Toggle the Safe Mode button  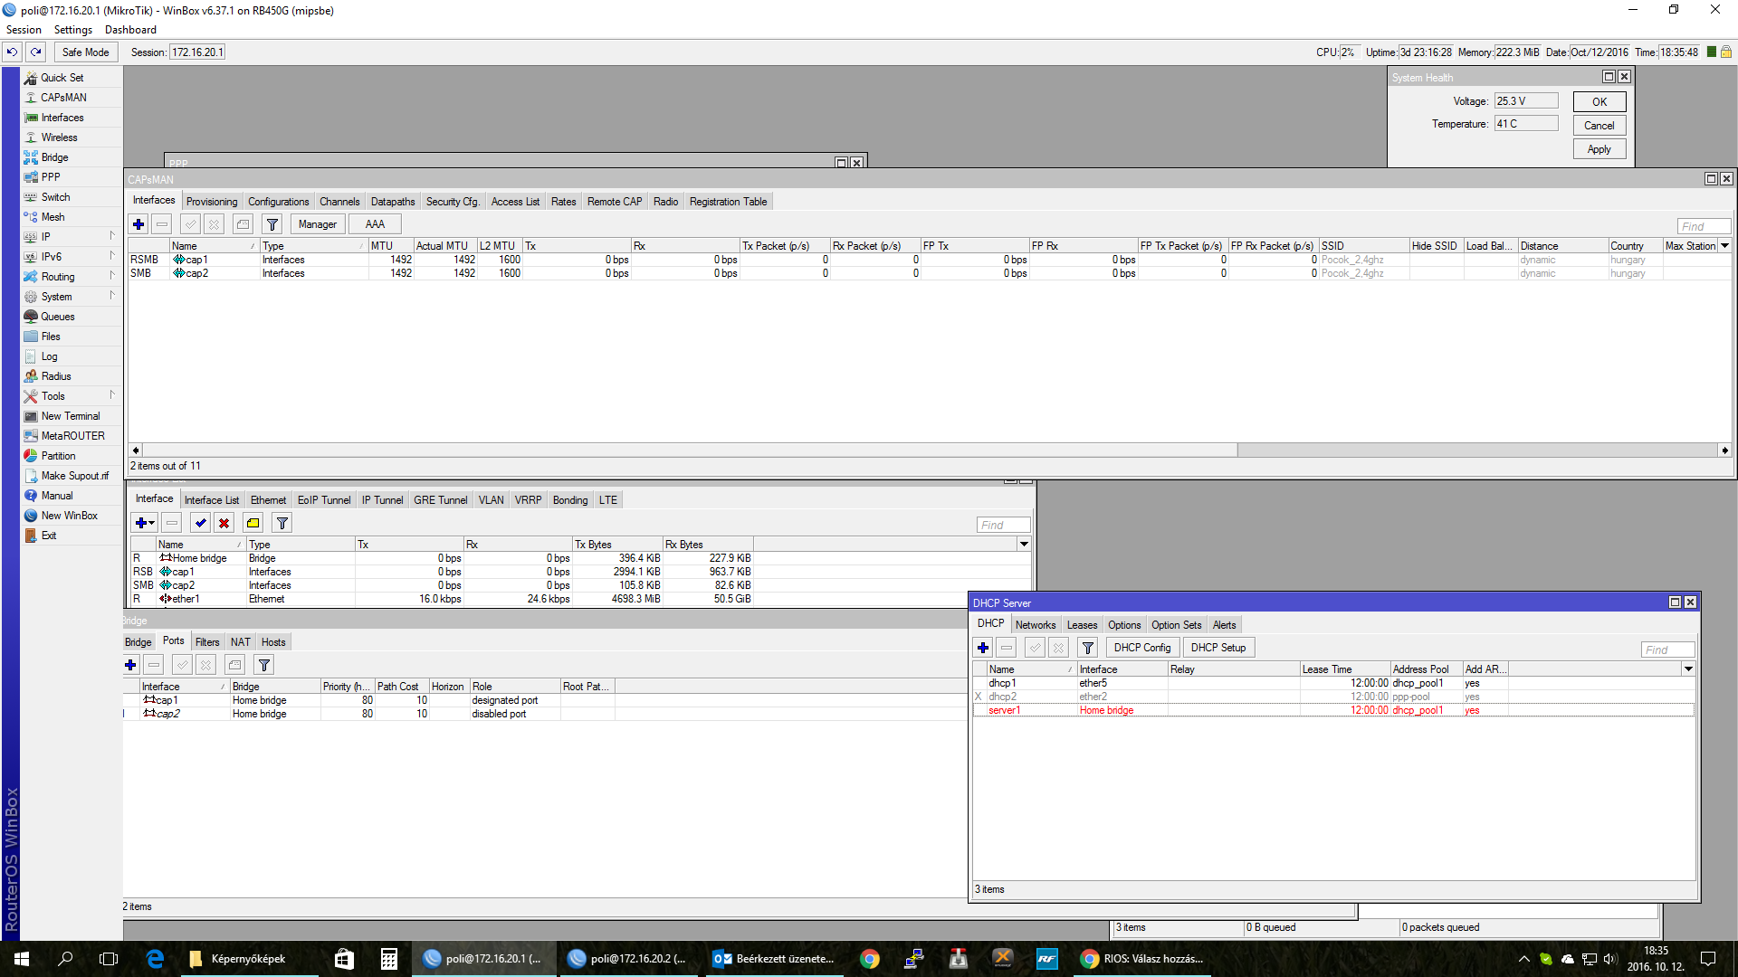coord(85,52)
